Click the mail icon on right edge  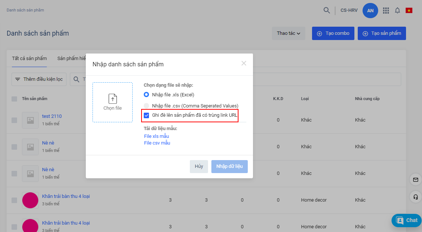point(415,180)
